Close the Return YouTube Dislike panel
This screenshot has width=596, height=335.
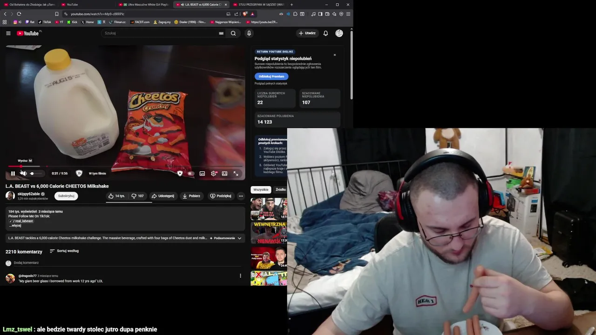click(x=334, y=55)
